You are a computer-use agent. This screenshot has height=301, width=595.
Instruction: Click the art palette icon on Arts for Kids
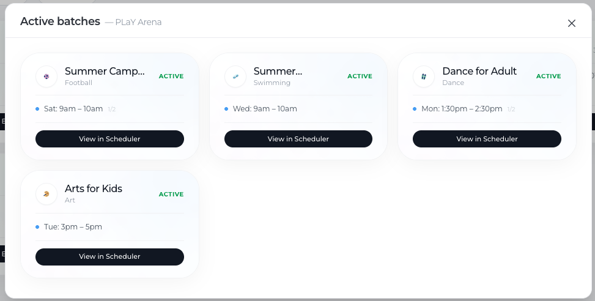(46, 194)
